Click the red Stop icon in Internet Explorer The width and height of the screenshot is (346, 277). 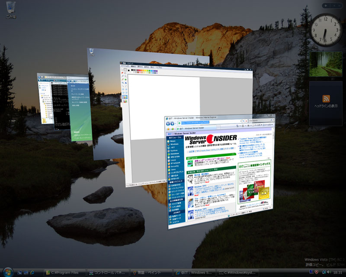click(x=246, y=121)
